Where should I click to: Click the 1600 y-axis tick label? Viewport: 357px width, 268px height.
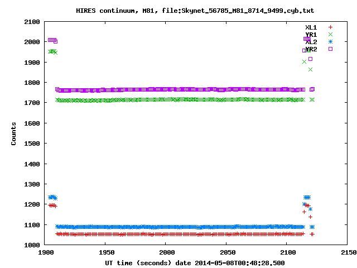point(32,123)
